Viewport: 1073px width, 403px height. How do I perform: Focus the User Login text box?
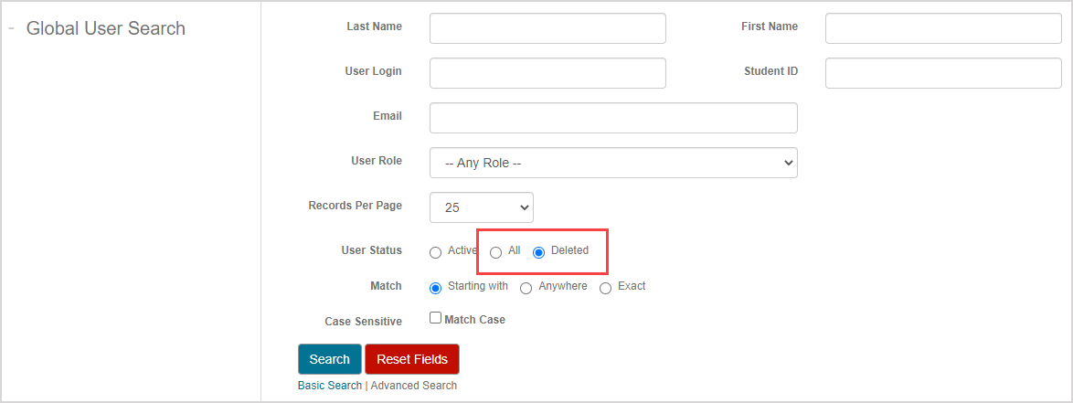pyautogui.click(x=547, y=73)
